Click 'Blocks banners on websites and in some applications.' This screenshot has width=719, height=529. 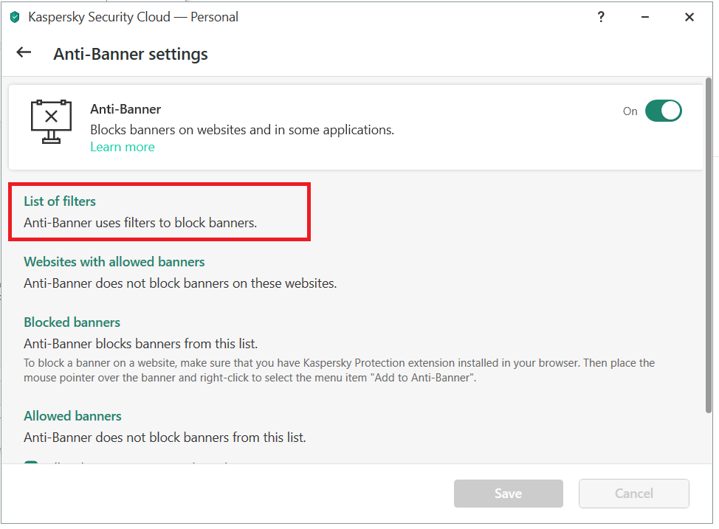[242, 130]
